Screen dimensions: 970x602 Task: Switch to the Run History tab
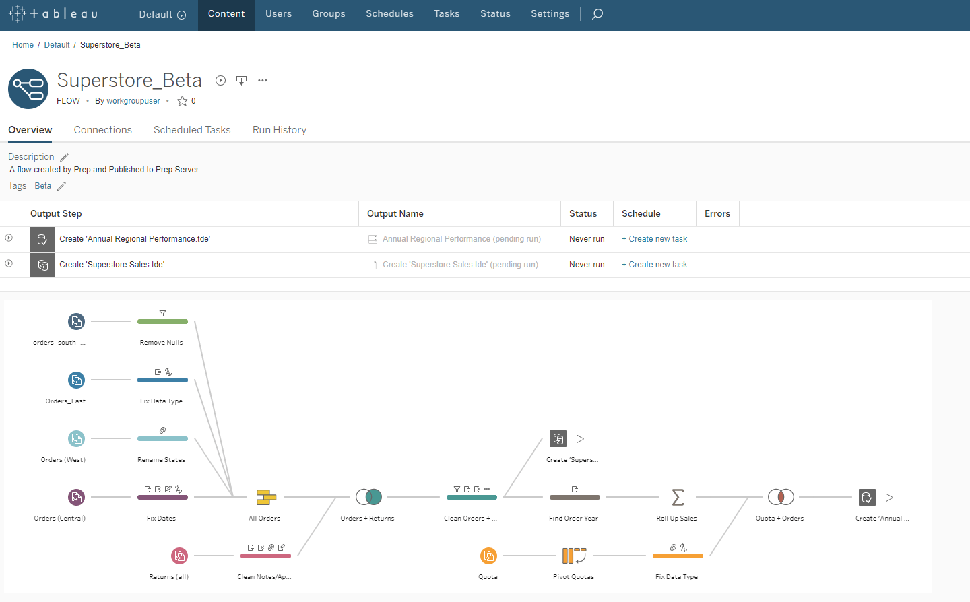click(280, 130)
